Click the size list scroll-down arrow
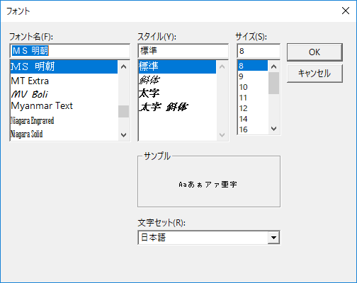The height and width of the screenshot is (283, 357). click(x=273, y=129)
